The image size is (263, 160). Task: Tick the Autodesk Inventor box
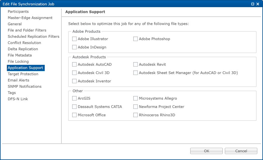pos(74,81)
